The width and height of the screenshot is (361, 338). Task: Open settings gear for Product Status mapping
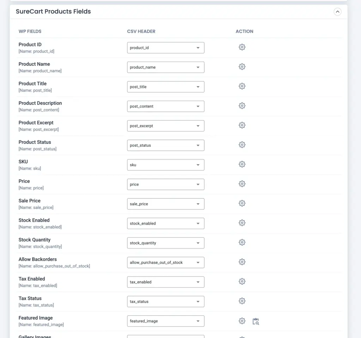click(x=242, y=145)
